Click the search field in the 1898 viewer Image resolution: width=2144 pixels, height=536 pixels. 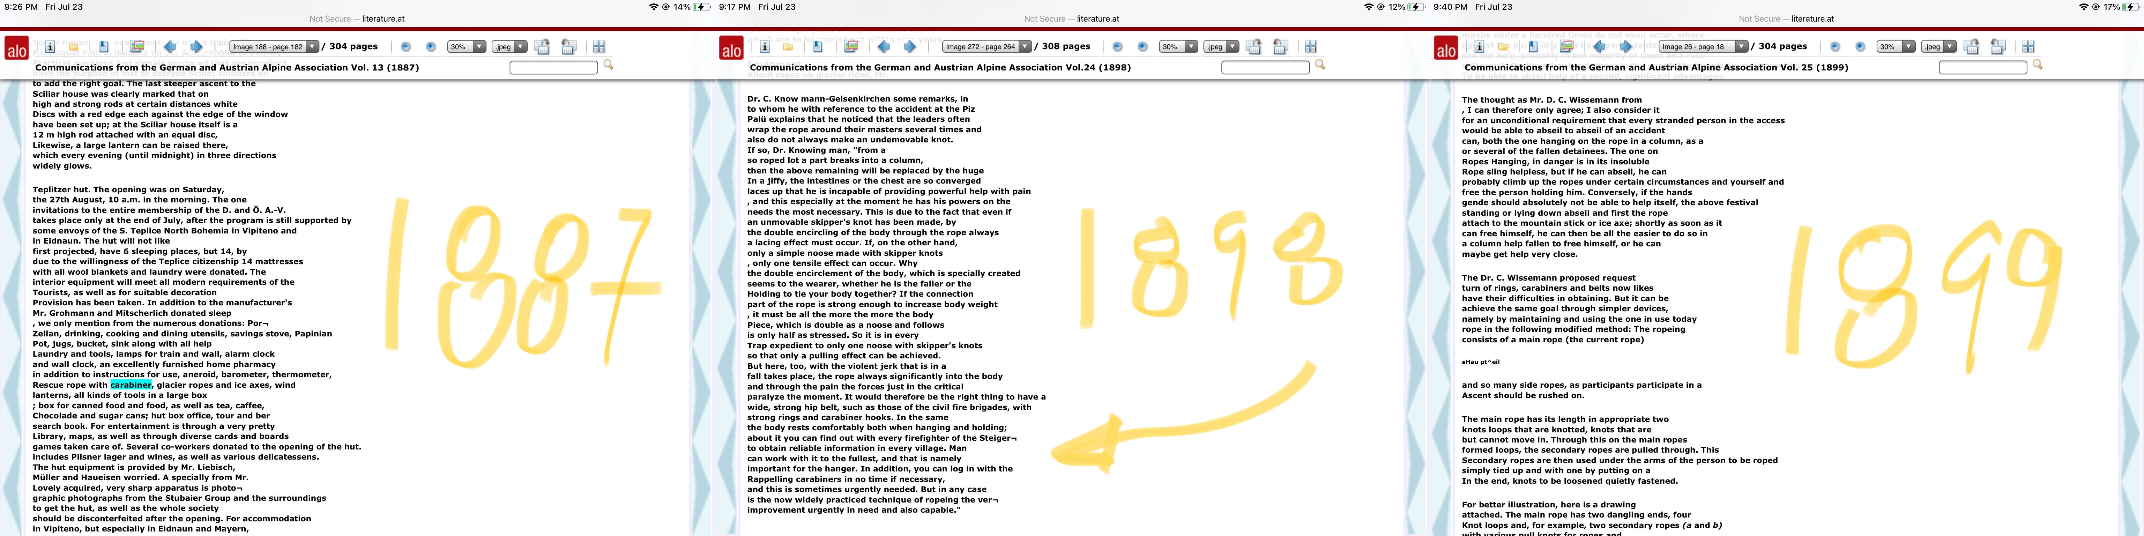click(x=1266, y=67)
